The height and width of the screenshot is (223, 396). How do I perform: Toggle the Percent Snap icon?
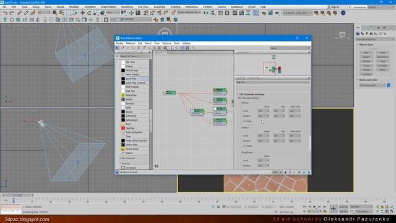tap(159, 12)
